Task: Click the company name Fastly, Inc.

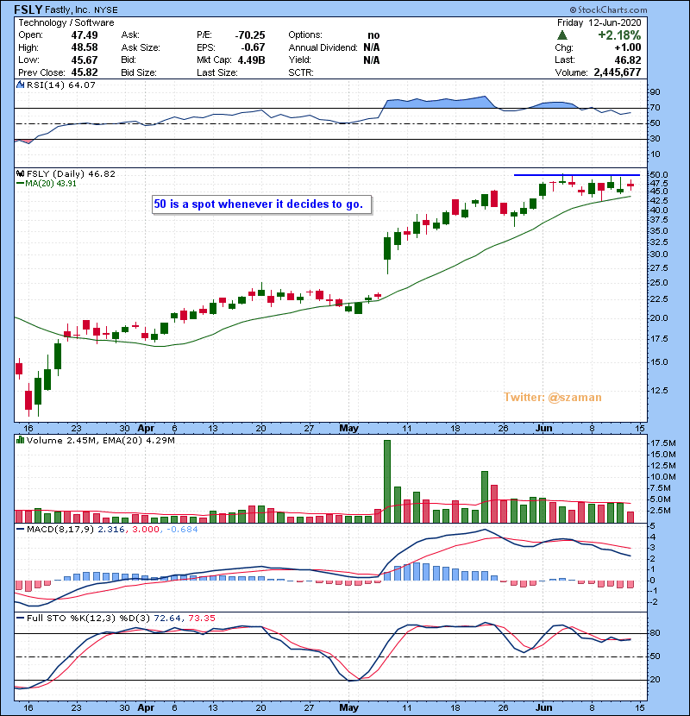Action: (68, 9)
